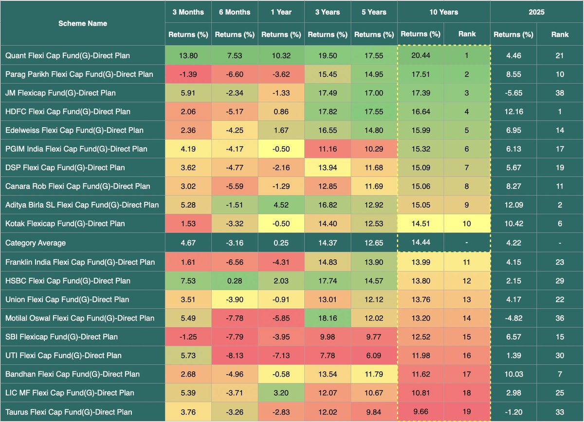This screenshot has width=584, height=422.
Task: Click "Returns (%)" subheader under 2025
Action: [x=513, y=35]
